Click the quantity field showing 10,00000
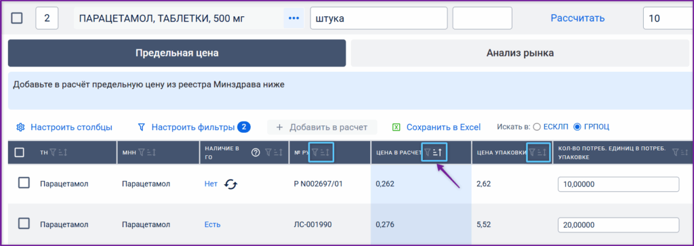Image resolution: width=694 pixels, height=246 pixels. 618,184
